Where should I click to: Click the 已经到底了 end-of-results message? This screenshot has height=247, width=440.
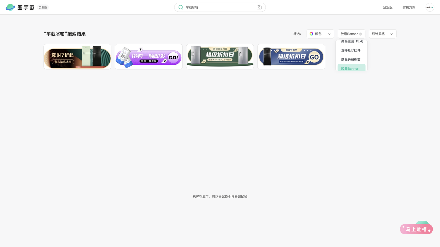[220, 197]
